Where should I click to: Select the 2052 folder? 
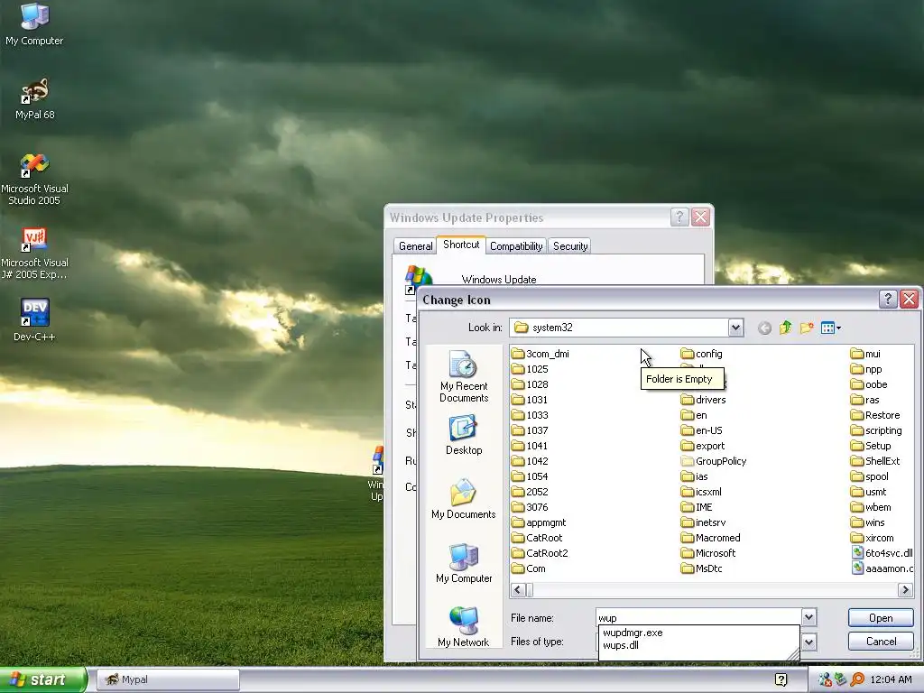(530, 492)
